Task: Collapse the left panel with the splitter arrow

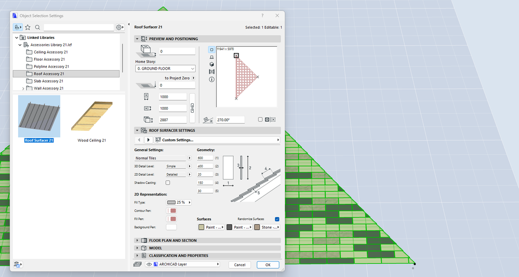Action: point(129,24)
